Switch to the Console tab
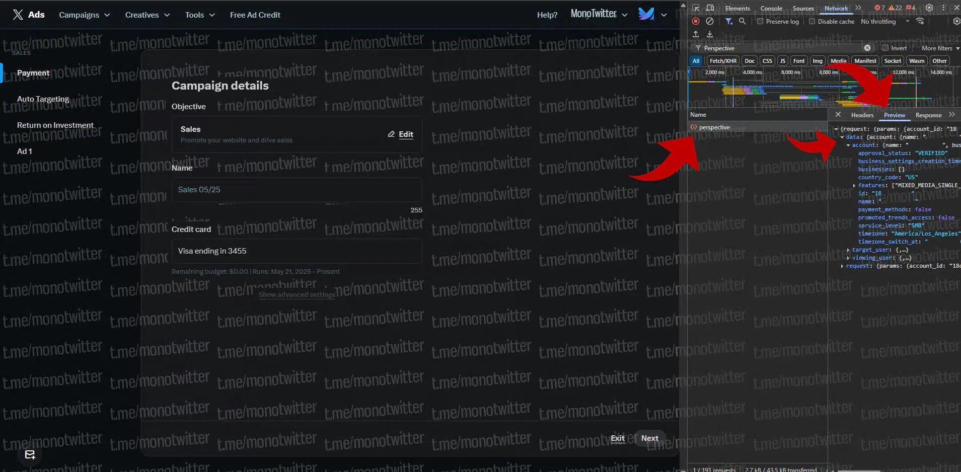The height and width of the screenshot is (472, 961). [771, 9]
